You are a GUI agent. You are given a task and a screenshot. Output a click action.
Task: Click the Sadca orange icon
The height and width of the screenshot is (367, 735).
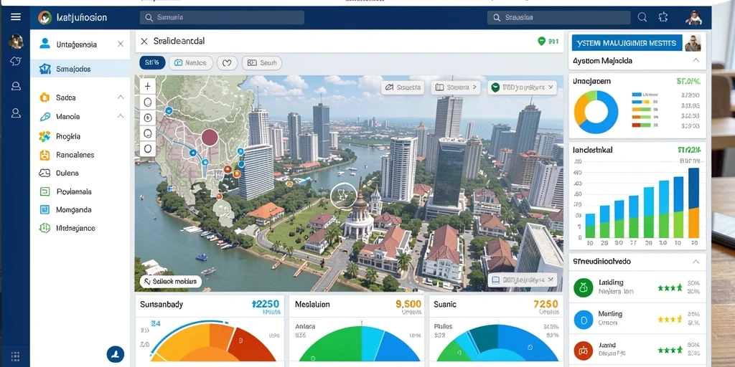pos(45,97)
